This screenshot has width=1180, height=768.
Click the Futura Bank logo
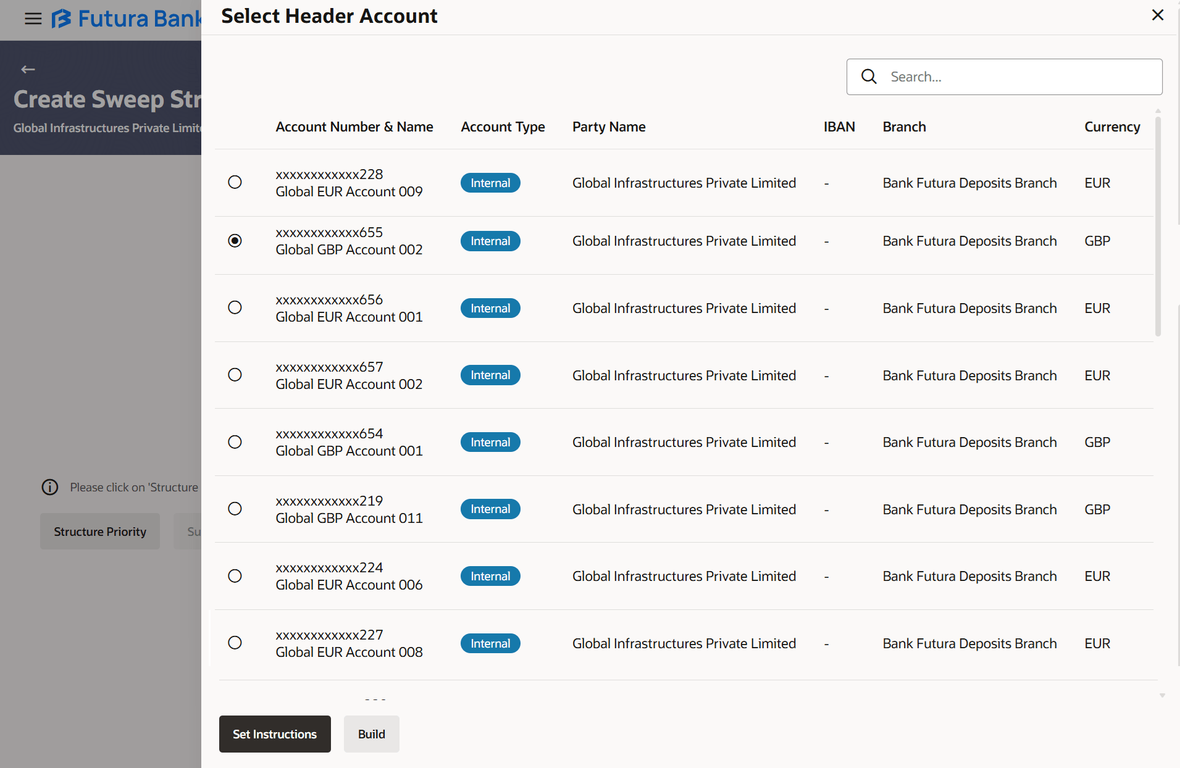(x=127, y=19)
